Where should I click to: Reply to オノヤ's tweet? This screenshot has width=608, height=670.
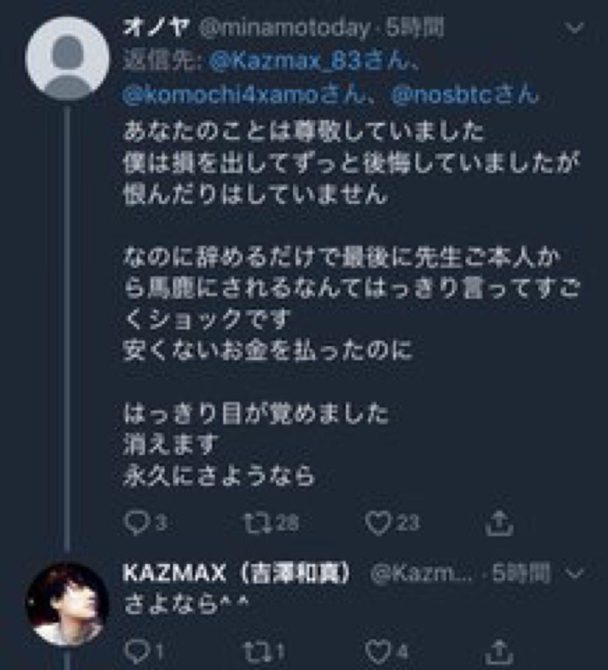(x=134, y=522)
